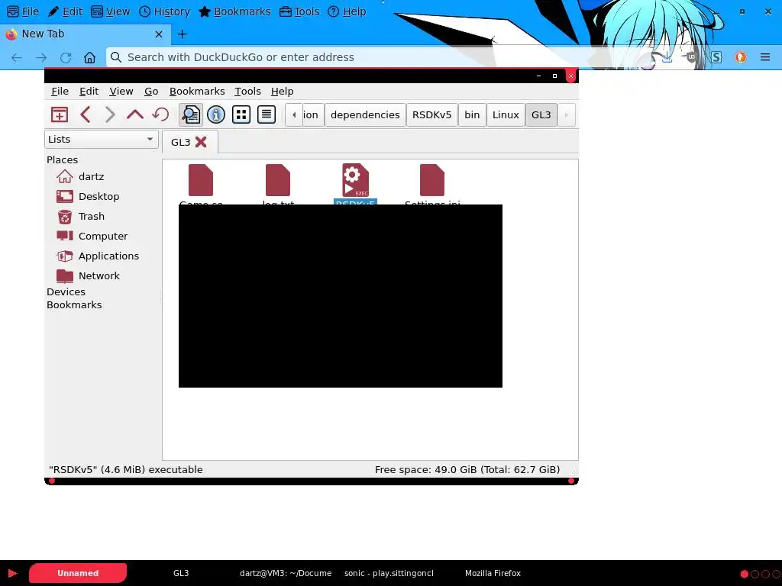Select the Game config file icon
Image resolution: width=782 pixels, height=586 pixels.
point(201,180)
